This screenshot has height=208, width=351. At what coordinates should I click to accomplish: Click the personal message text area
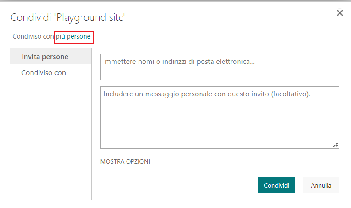pos(220,118)
